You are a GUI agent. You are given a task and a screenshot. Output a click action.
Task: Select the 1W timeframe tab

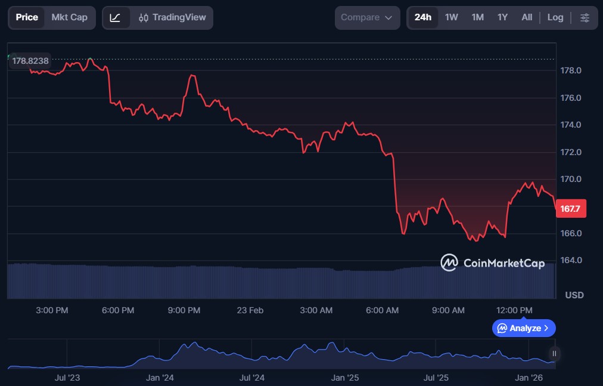click(x=451, y=17)
